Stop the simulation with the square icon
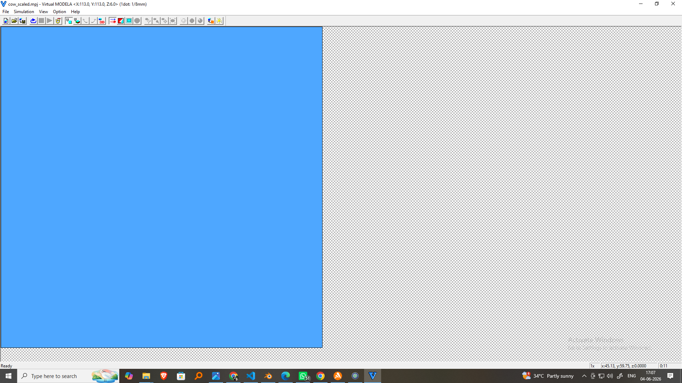The width and height of the screenshot is (682, 383). [x=41, y=21]
